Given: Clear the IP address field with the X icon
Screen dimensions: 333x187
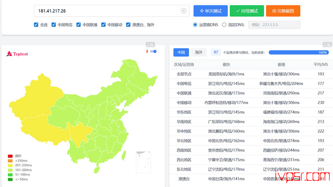Looking at the screenshot, I should point(184,11).
